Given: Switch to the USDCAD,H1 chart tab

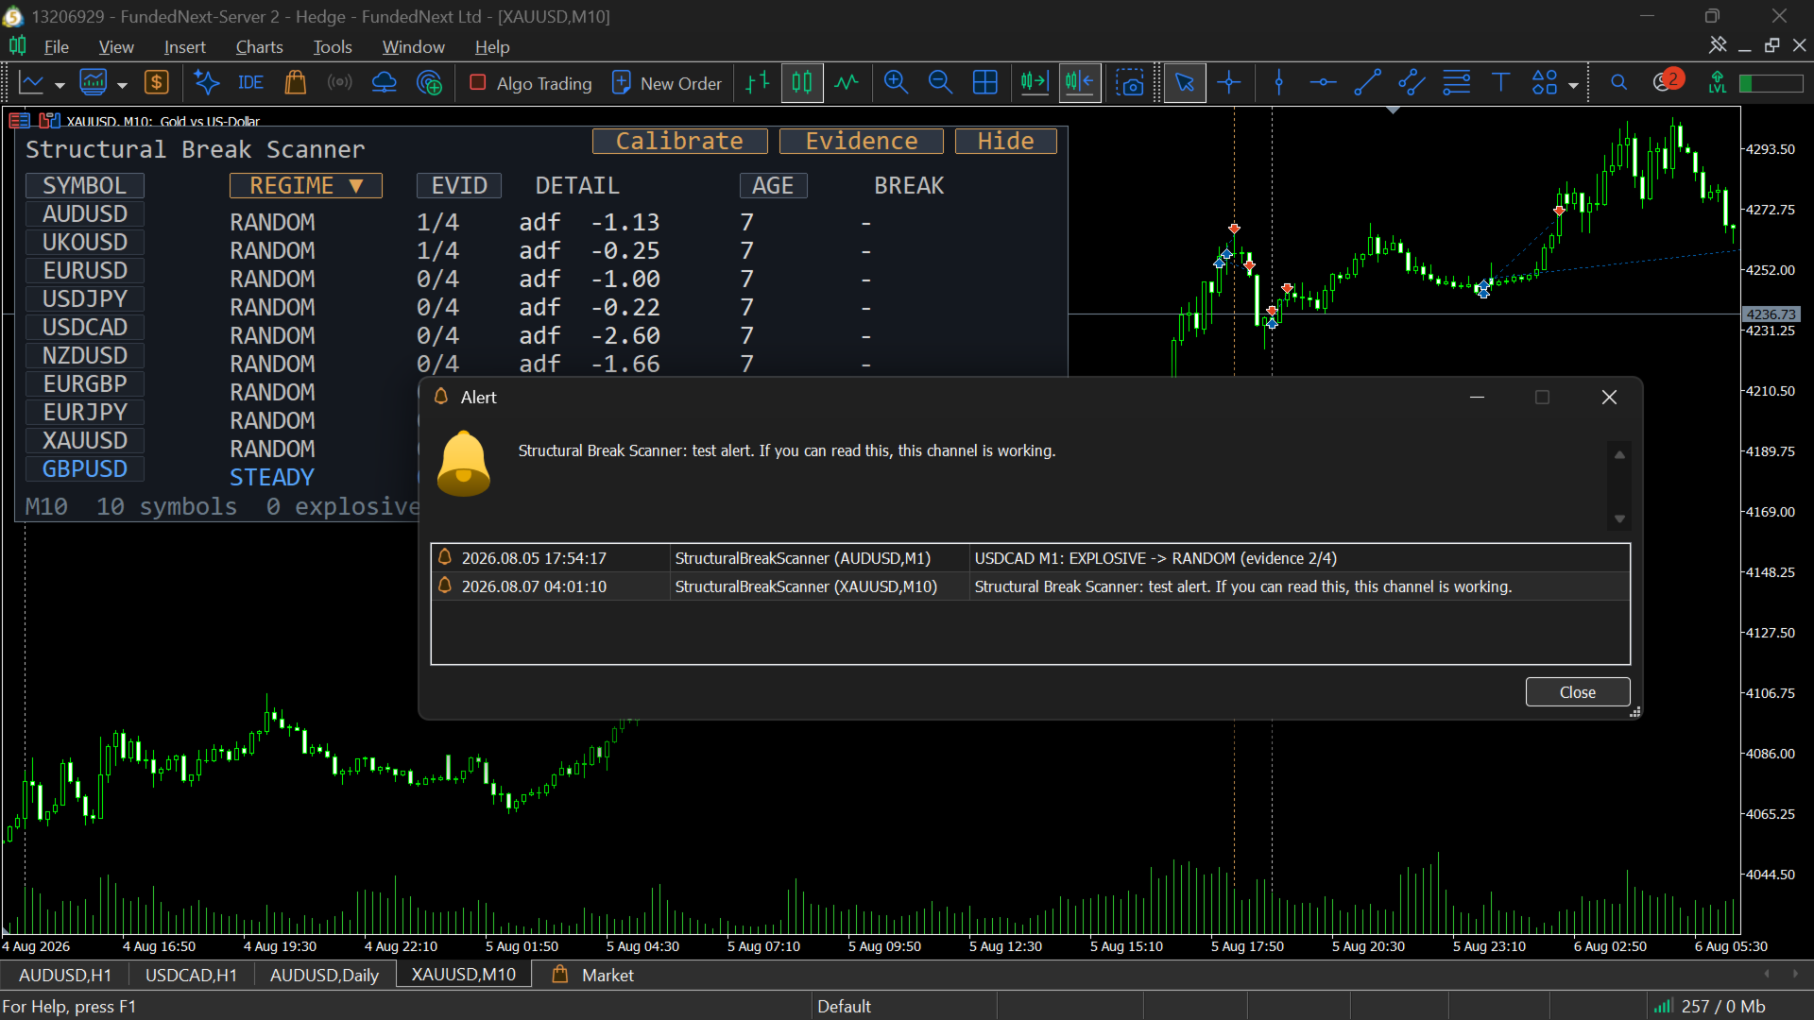Looking at the screenshot, I should click(x=191, y=975).
